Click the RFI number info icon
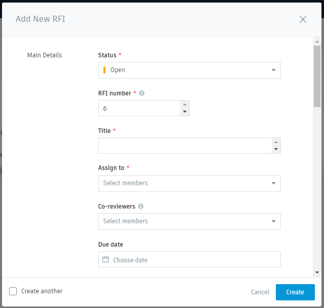 141,93
